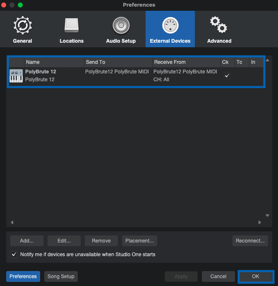The width and height of the screenshot is (278, 286).
Task: Click the CH: All text
Action: point(161,80)
